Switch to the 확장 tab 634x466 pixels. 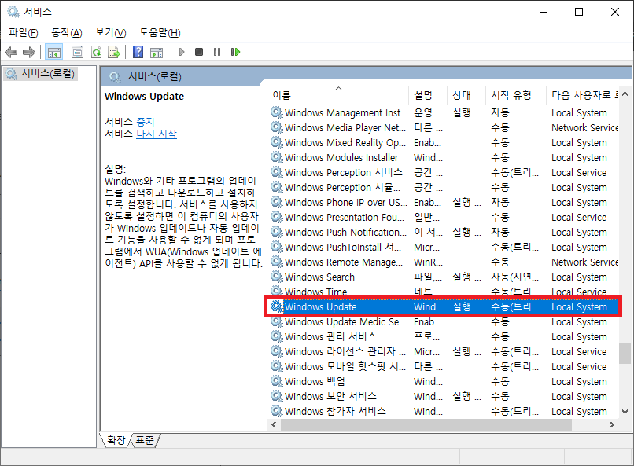[116, 440]
